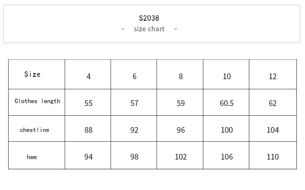
Task: Select the hem row label
Action: (32, 157)
